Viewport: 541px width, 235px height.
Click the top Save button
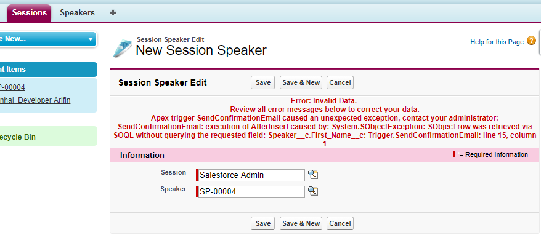[263, 82]
